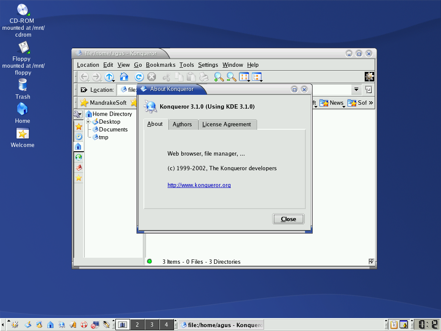Screen dimensions: 441x331
Task: Open the Settings menu
Action: 208,65
